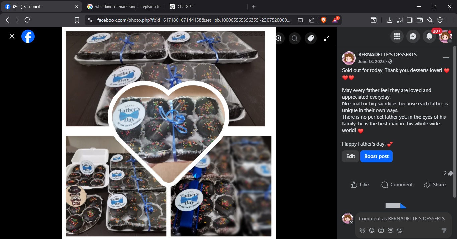Image resolution: width=457 pixels, height=239 pixels.
Task: Open BERNADETTE'S DESSERTS page link
Action: click(x=387, y=54)
